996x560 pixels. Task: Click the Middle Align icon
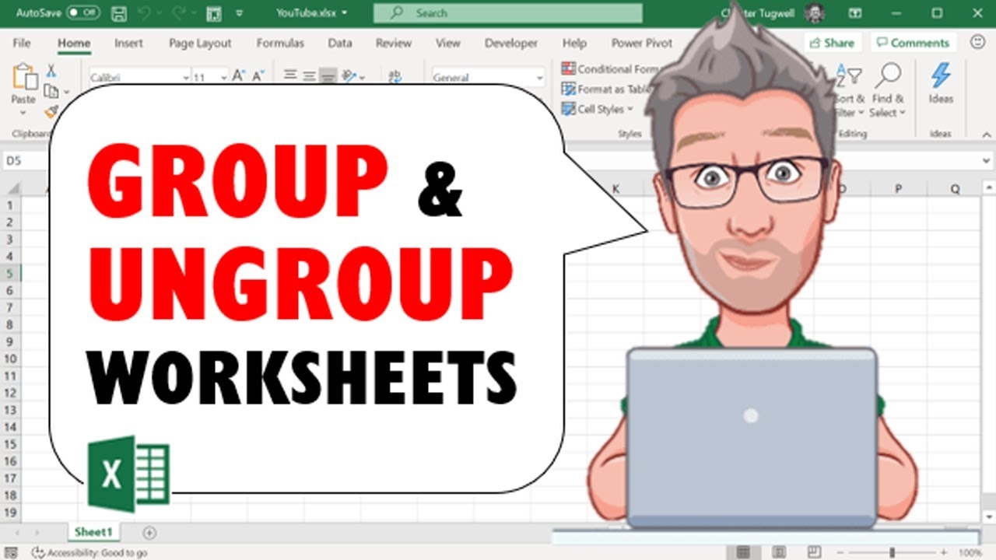[309, 75]
